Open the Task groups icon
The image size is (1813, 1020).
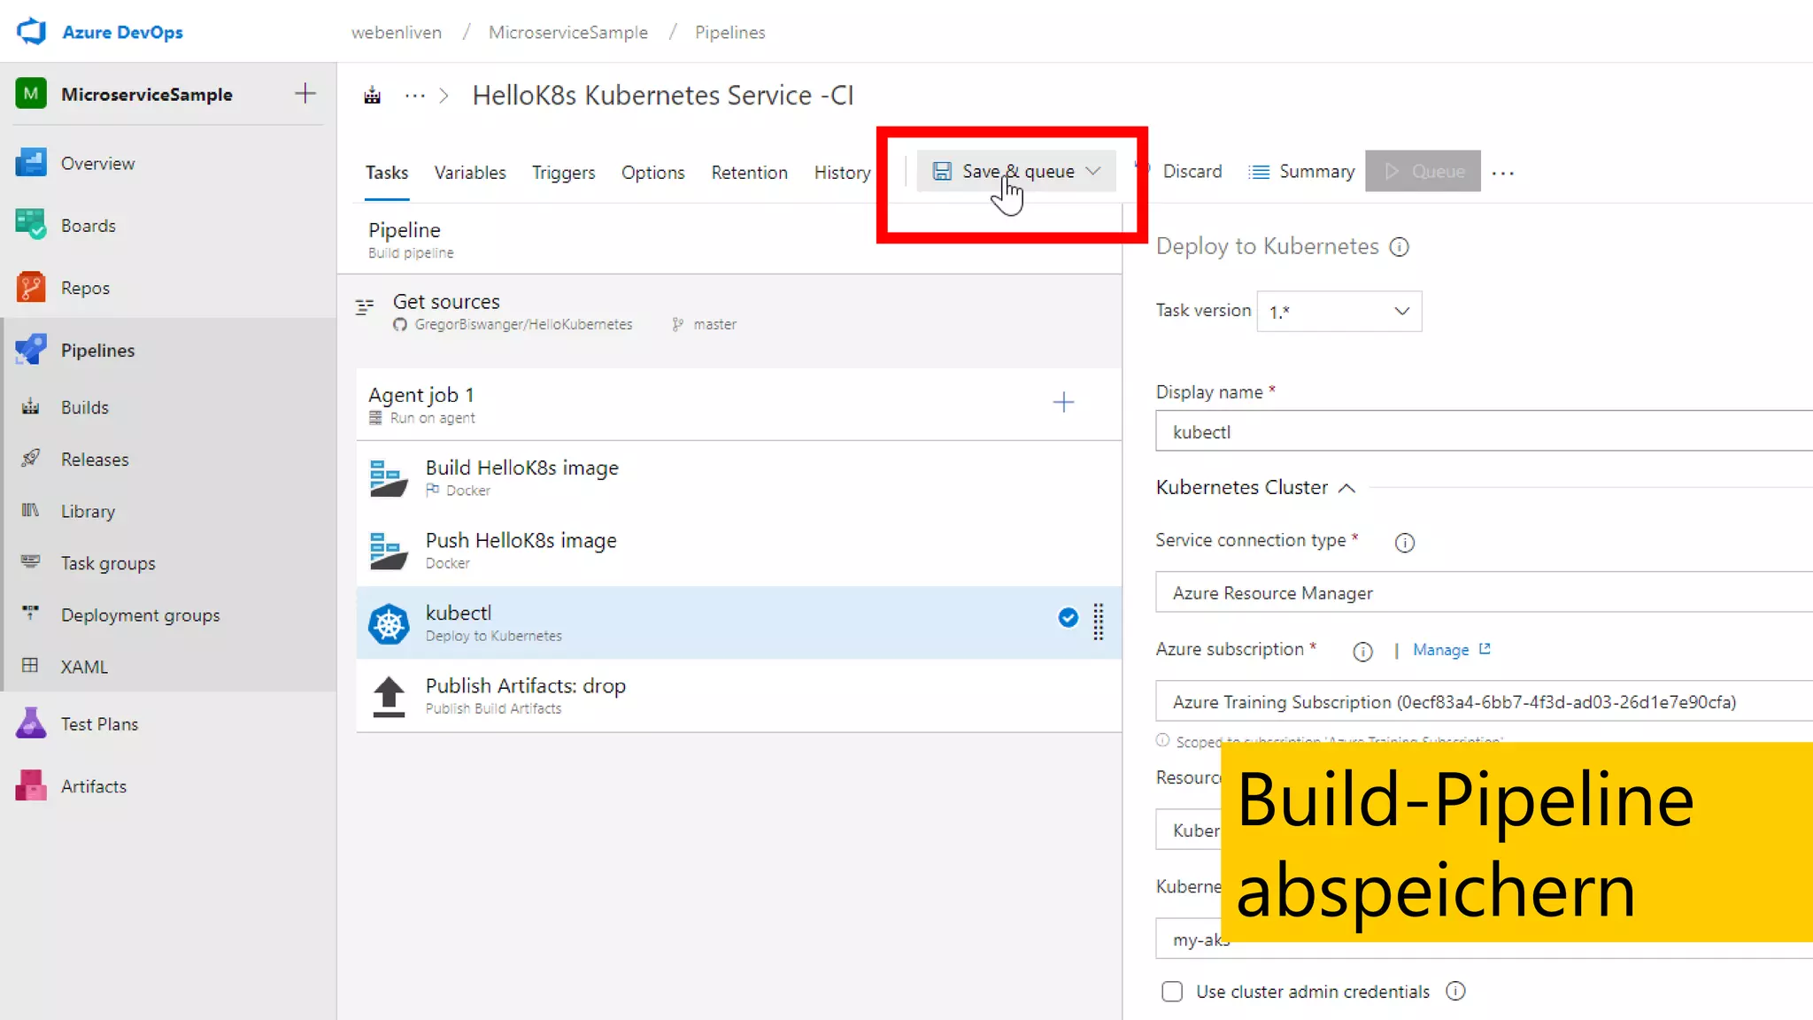[x=31, y=562]
